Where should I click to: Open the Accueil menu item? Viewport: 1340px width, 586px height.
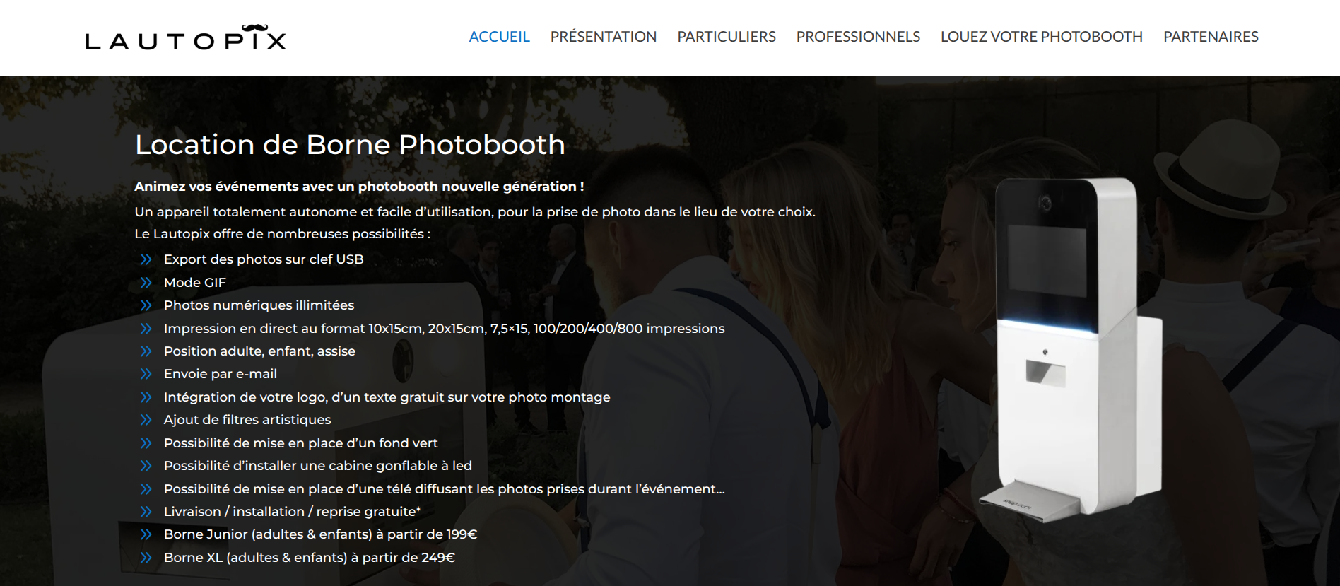pyautogui.click(x=499, y=37)
